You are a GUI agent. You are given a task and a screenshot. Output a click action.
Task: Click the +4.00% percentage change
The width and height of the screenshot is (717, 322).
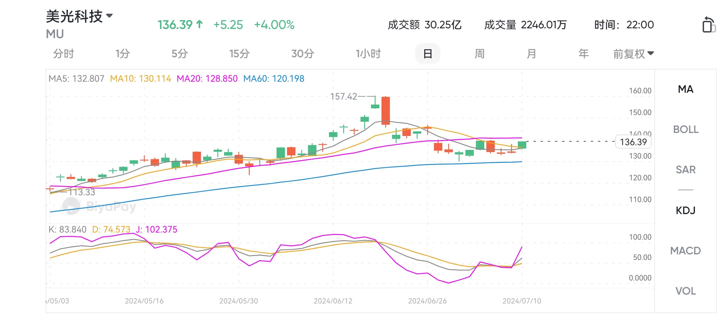pyautogui.click(x=274, y=25)
